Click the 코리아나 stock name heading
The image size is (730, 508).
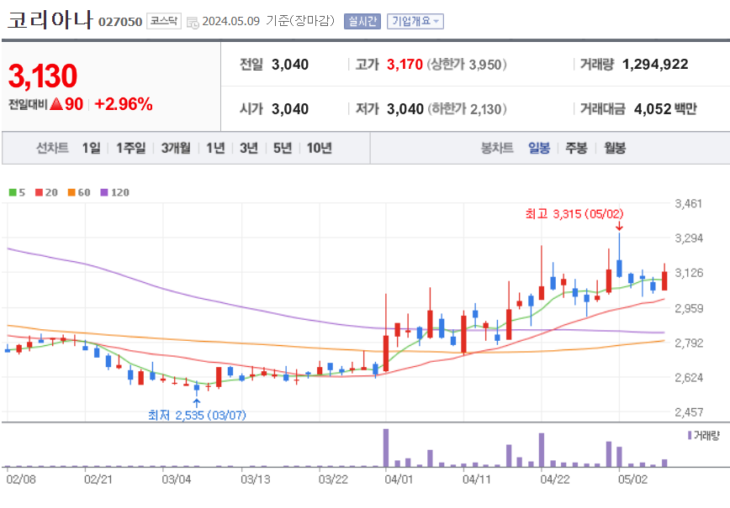click(50, 20)
